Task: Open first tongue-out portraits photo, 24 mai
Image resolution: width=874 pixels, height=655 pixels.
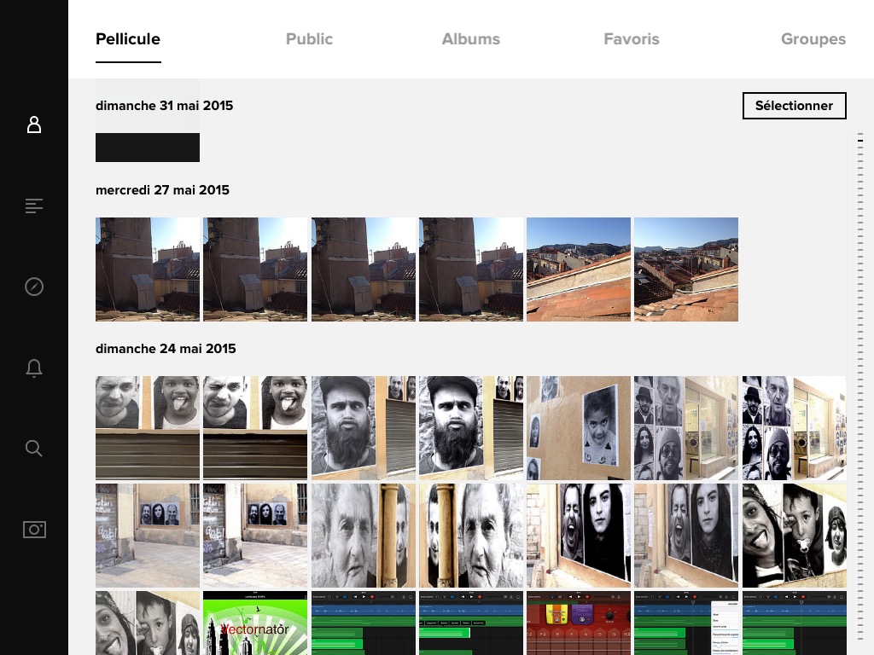Action: tap(148, 428)
